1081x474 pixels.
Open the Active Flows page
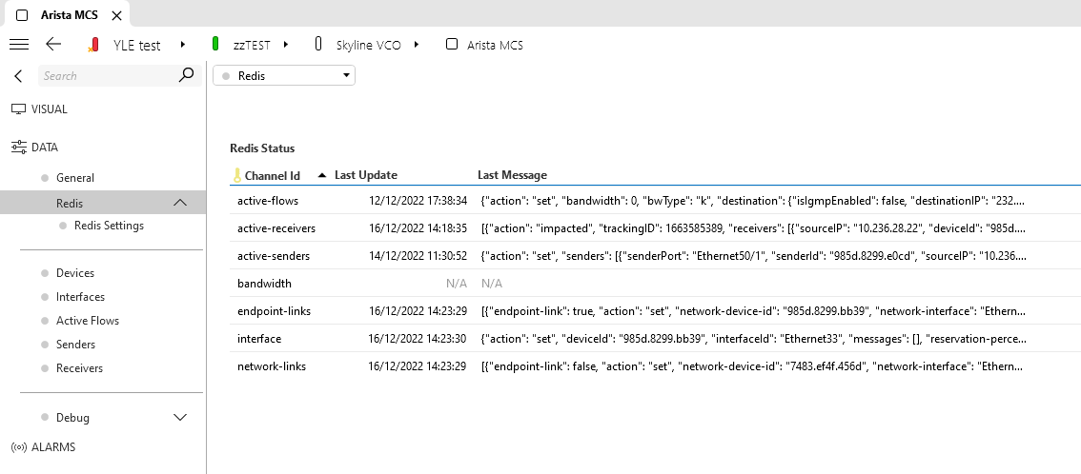click(88, 321)
